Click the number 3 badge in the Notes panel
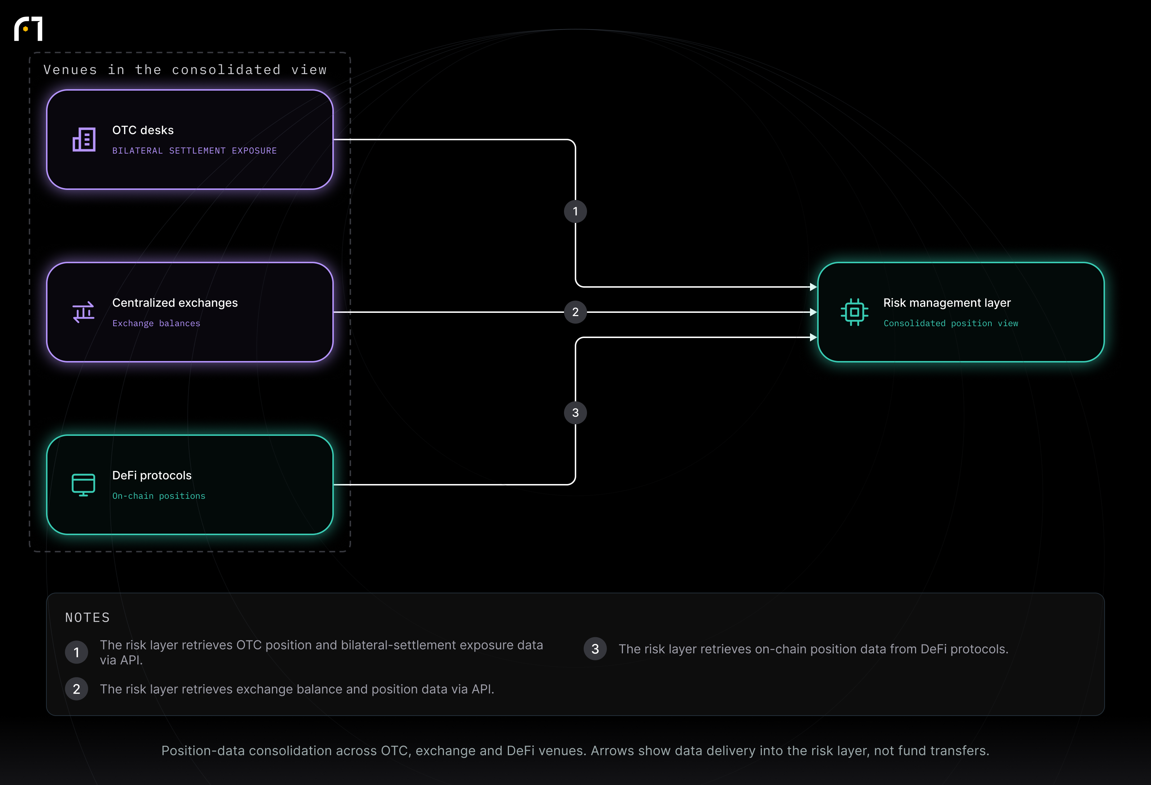Image resolution: width=1151 pixels, height=785 pixels. point(595,649)
